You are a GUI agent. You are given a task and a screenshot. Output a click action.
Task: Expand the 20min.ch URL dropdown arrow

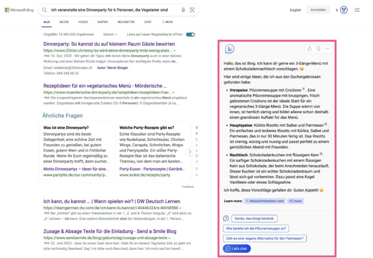pos(175,51)
